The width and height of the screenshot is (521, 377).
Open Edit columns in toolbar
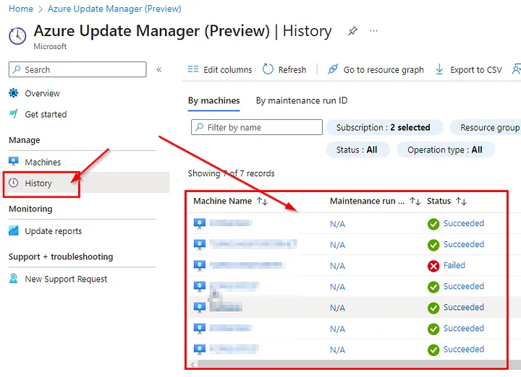point(220,70)
